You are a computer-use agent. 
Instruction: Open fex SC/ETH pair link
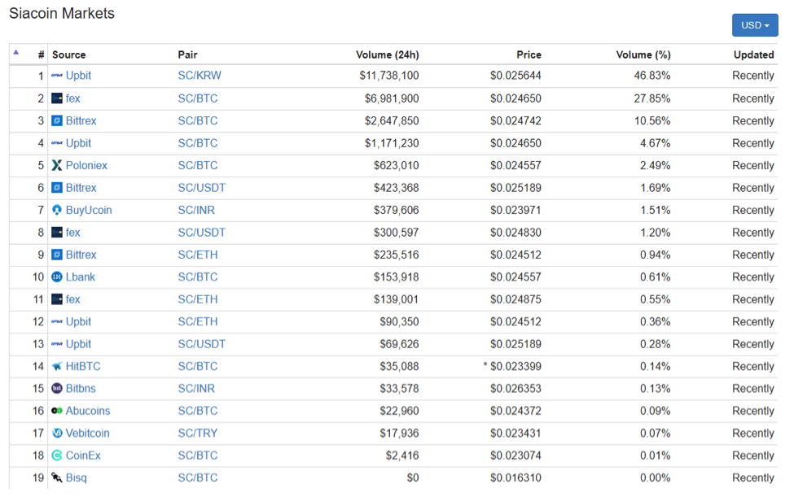[x=198, y=299]
